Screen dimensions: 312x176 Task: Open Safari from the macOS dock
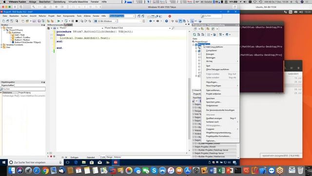tap(37, 171)
